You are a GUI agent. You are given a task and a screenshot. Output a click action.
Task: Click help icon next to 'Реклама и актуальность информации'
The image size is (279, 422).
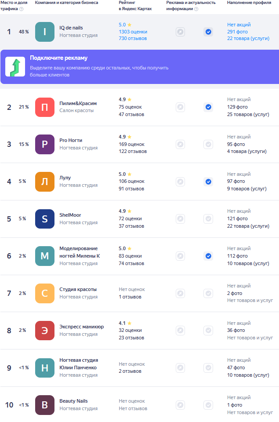click(196, 9)
